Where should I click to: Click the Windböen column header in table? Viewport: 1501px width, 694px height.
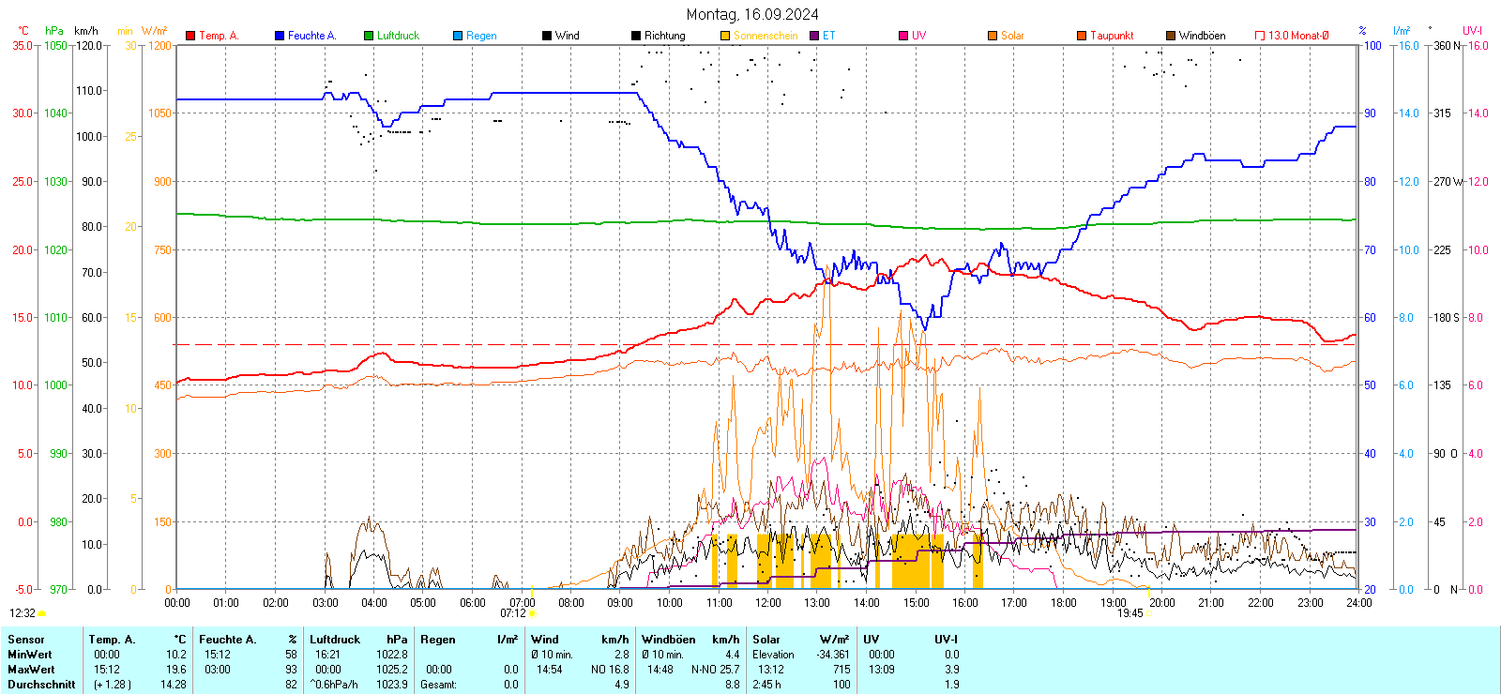[x=670, y=640]
